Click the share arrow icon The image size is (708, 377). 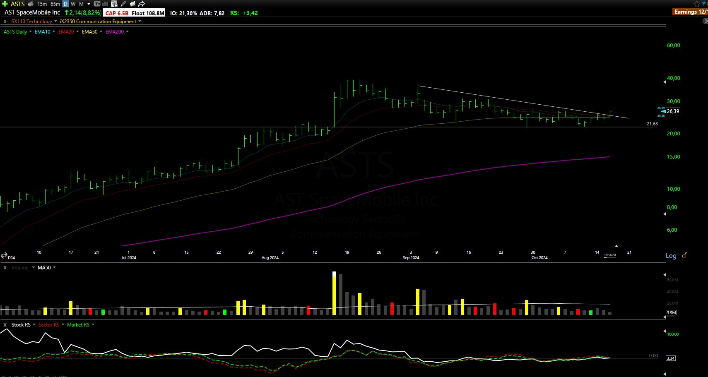click(142, 4)
